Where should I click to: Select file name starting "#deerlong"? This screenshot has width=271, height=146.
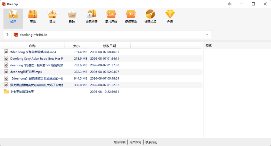[33, 52]
